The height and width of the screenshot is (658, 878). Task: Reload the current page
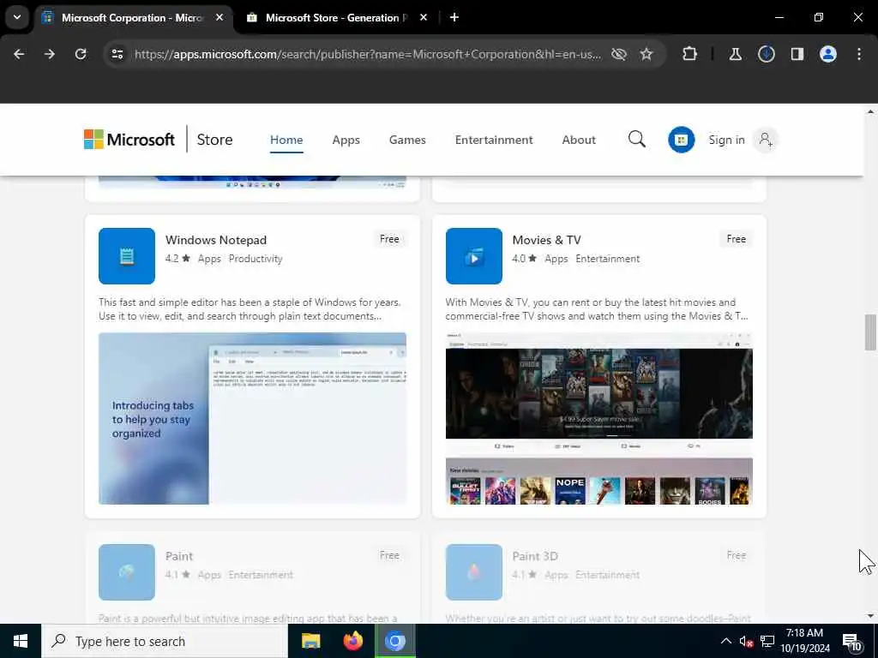tap(81, 54)
